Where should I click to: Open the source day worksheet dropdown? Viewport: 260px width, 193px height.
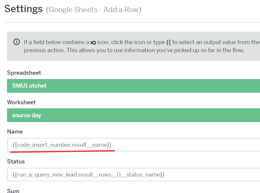point(133,115)
